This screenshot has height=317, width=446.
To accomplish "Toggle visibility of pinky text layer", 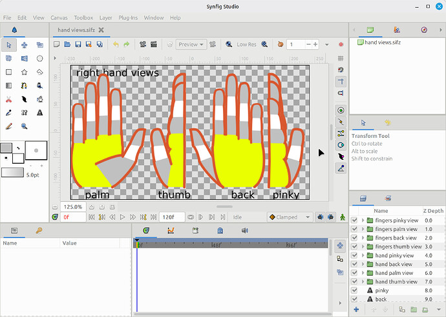I will [354, 290].
